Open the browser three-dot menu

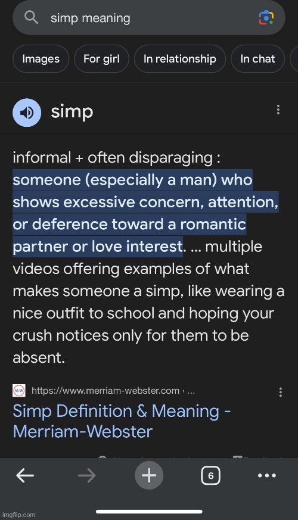point(267,475)
